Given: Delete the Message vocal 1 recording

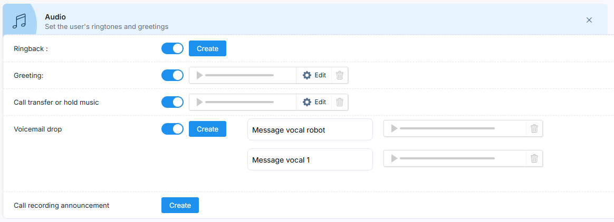Looking at the screenshot, I should click(534, 158).
